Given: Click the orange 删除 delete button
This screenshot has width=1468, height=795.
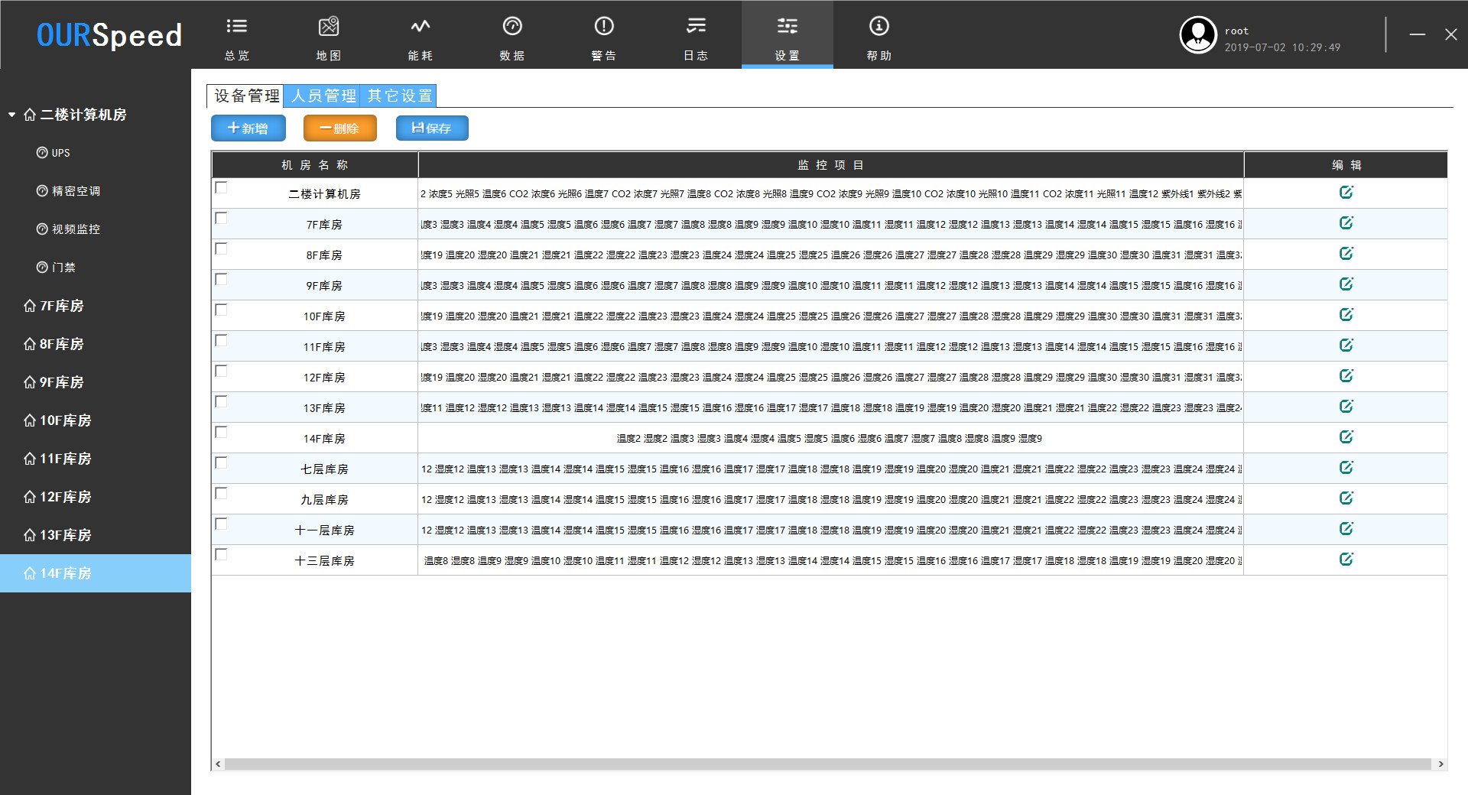Looking at the screenshot, I should pos(340,128).
